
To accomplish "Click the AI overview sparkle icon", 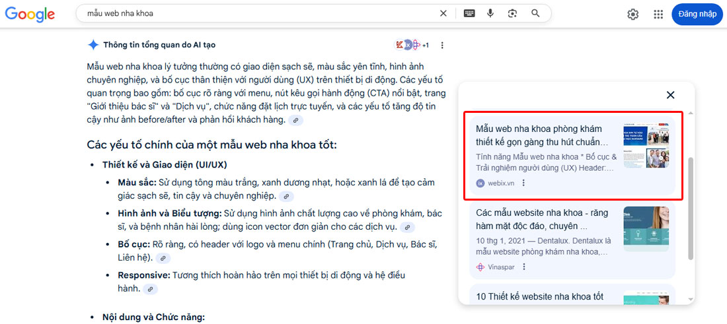I will click(93, 45).
